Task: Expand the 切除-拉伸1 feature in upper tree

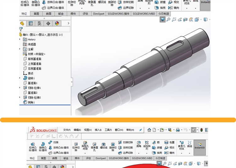Action: pos(20,88)
